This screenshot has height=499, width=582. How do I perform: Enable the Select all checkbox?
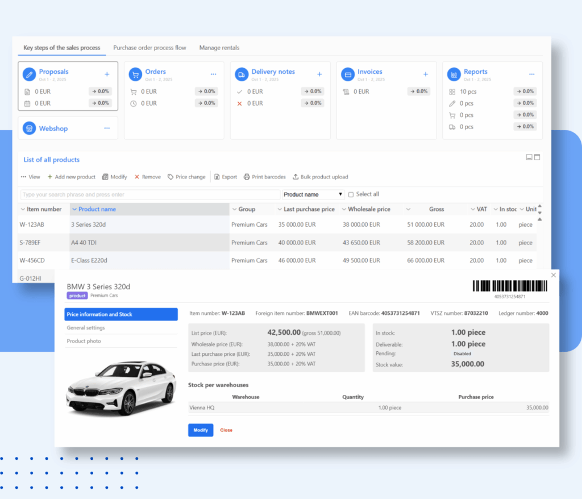pyautogui.click(x=351, y=194)
